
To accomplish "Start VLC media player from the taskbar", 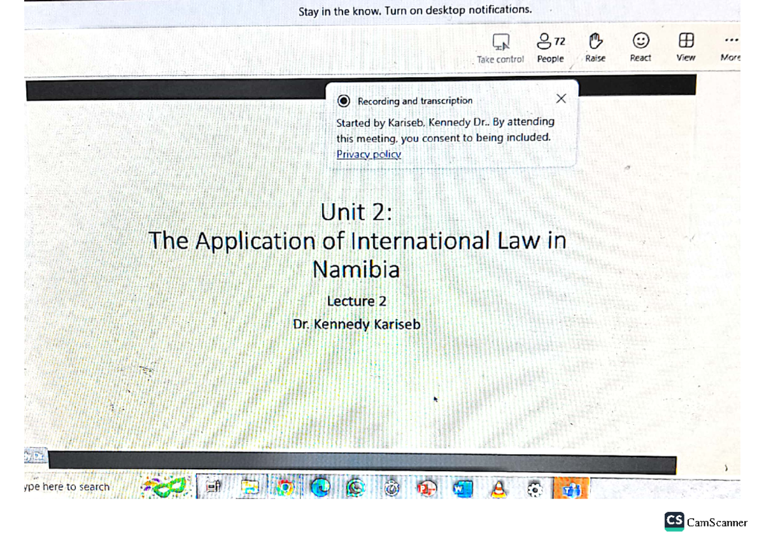I will (x=500, y=488).
